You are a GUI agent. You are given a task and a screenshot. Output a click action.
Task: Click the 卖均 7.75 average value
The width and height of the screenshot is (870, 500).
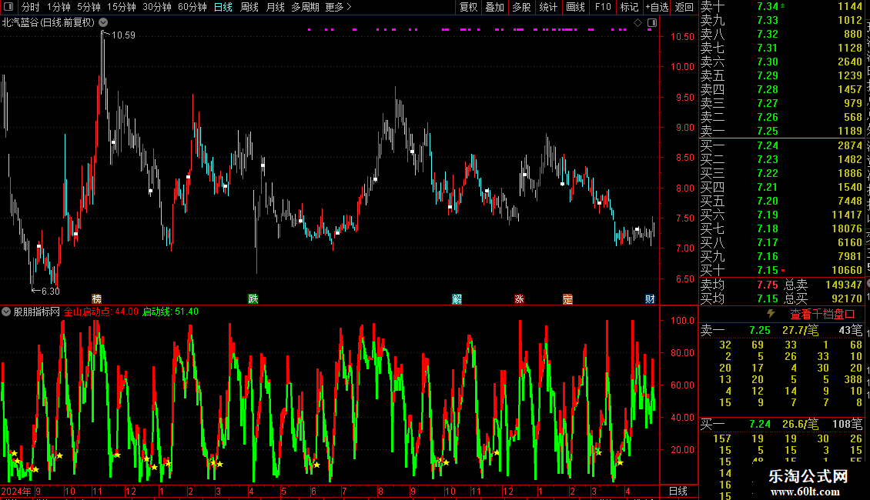[768, 285]
